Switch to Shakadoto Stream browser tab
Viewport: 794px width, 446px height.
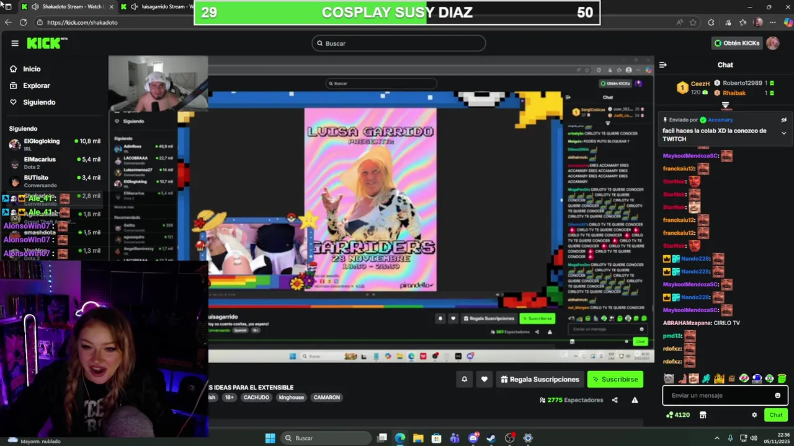pyautogui.click(x=68, y=6)
